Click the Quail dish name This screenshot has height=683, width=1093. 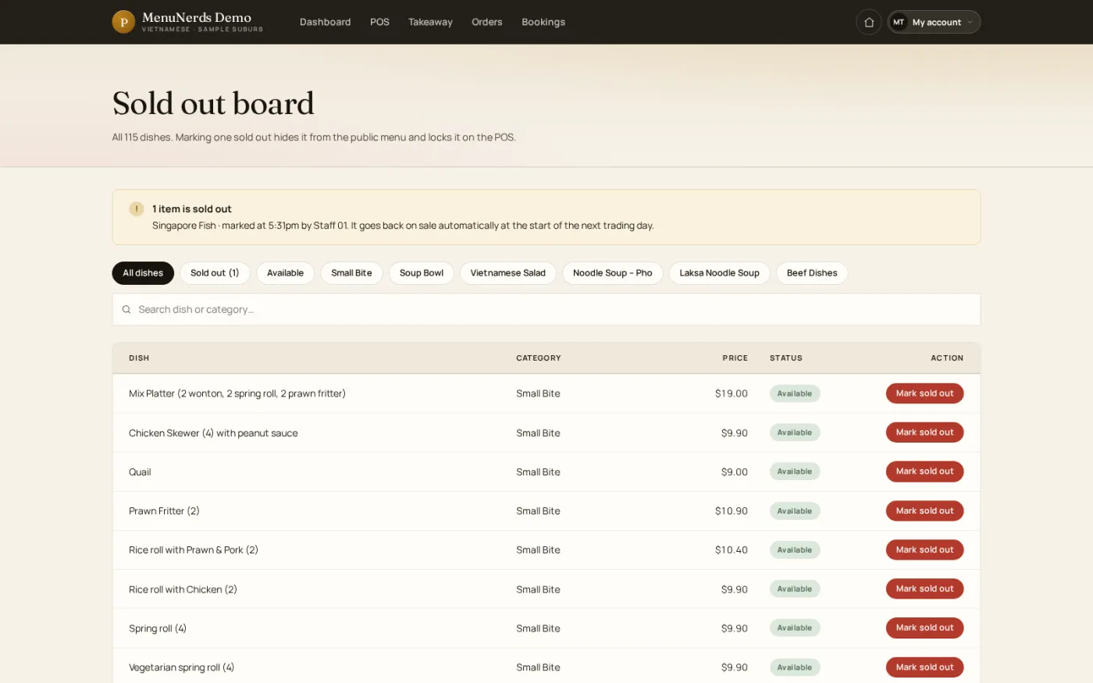point(140,472)
